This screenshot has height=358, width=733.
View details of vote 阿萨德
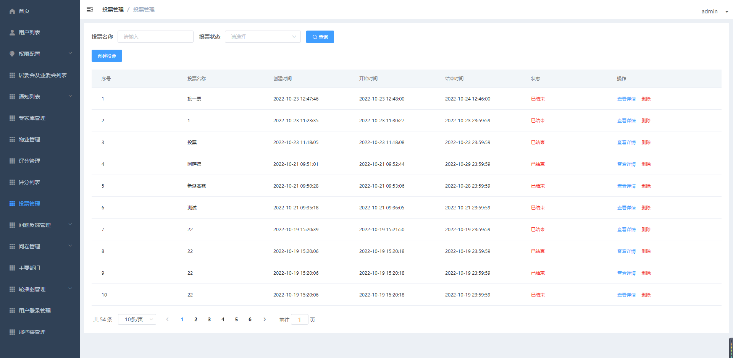coord(626,164)
